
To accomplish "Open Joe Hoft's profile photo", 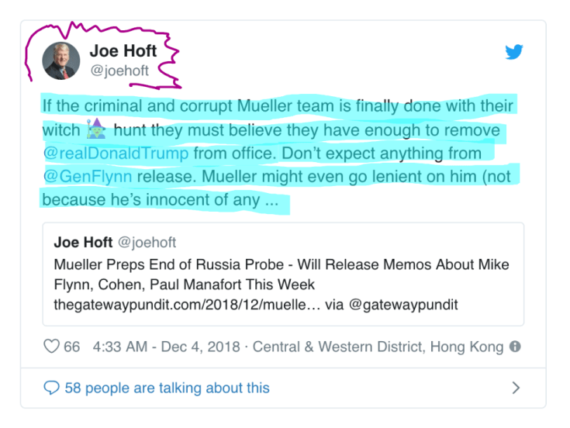I will (60, 60).
